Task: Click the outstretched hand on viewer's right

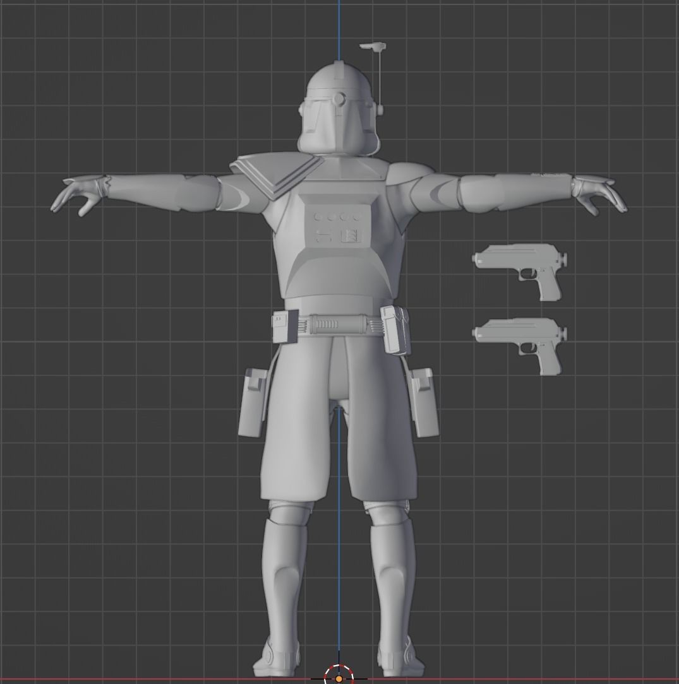Action: pyautogui.click(x=600, y=194)
